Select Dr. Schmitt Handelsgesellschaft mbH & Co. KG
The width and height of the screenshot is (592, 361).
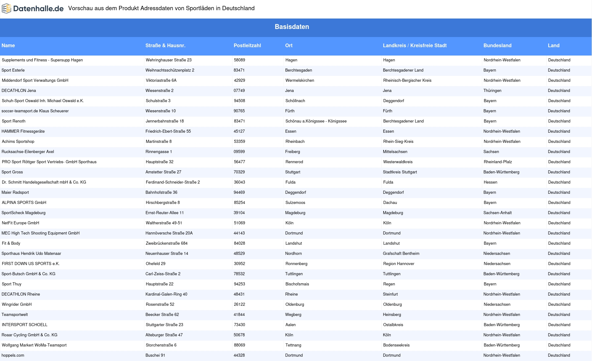click(x=44, y=182)
